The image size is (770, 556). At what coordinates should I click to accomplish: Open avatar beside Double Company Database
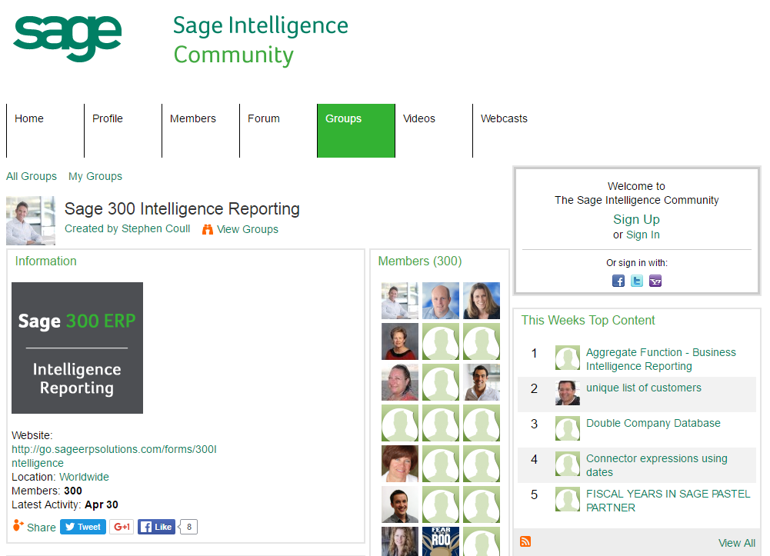pyautogui.click(x=568, y=428)
